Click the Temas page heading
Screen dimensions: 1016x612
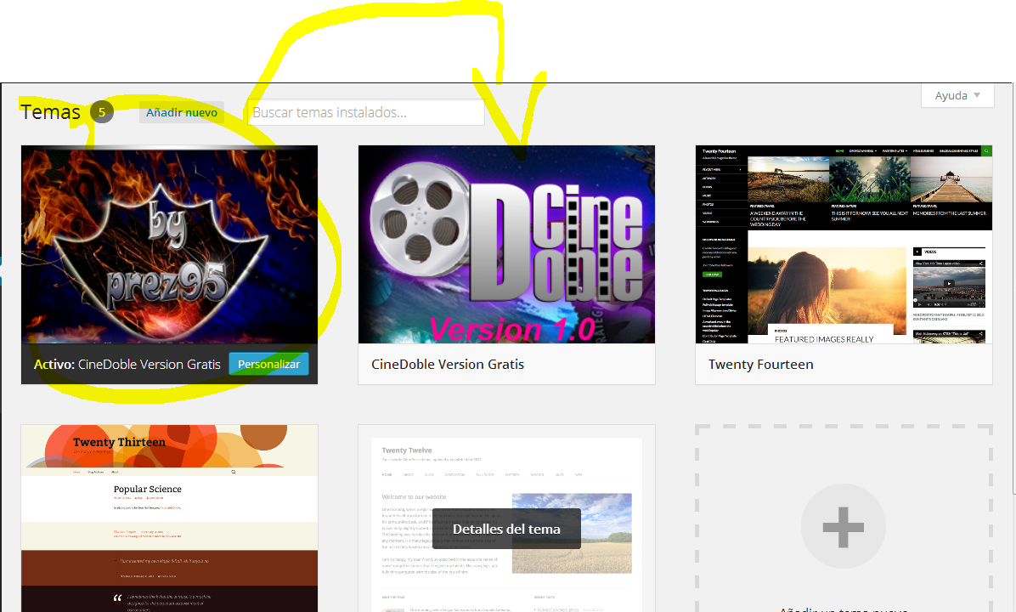[50, 112]
